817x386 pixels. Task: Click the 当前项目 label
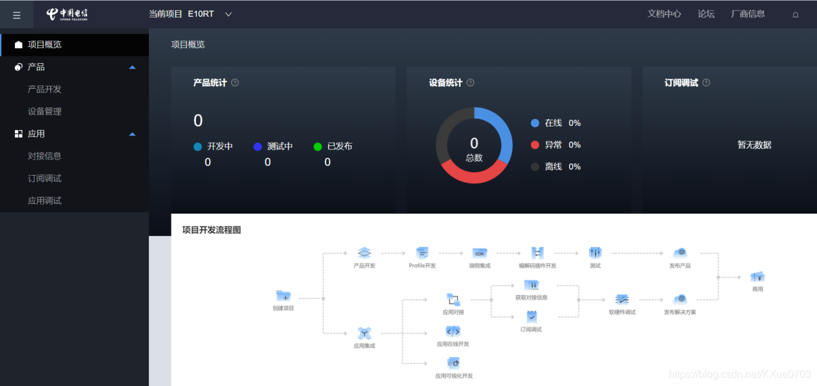coord(166,14)
